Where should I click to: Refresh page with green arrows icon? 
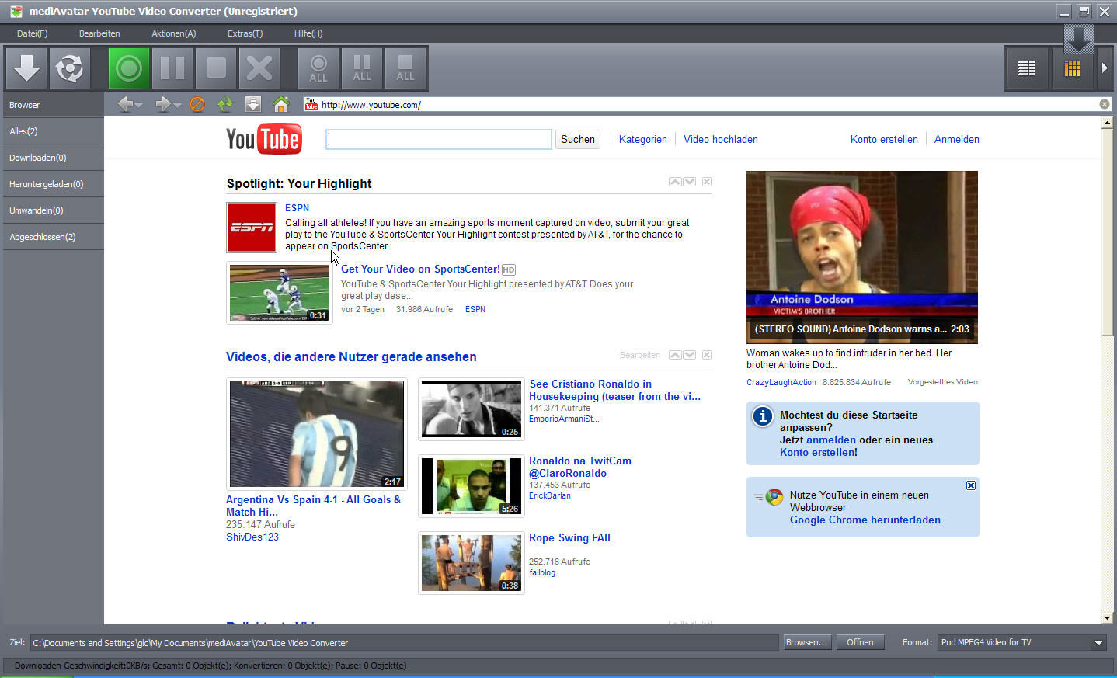pyautogui.click(x=225, y=104)
